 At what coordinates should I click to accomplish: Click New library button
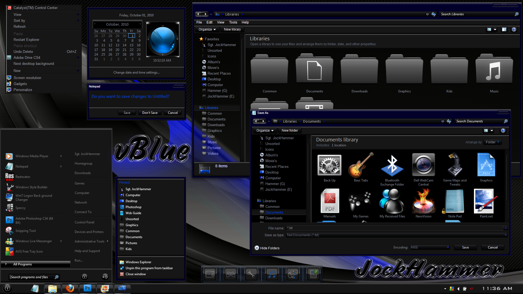coord(232,29)
